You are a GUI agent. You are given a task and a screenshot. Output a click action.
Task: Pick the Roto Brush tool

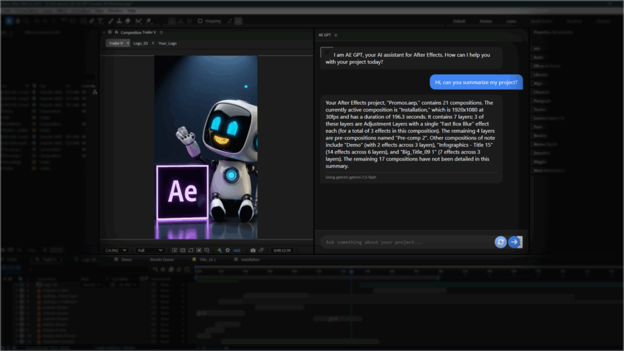pyautogui.click(x=137, y=20)
